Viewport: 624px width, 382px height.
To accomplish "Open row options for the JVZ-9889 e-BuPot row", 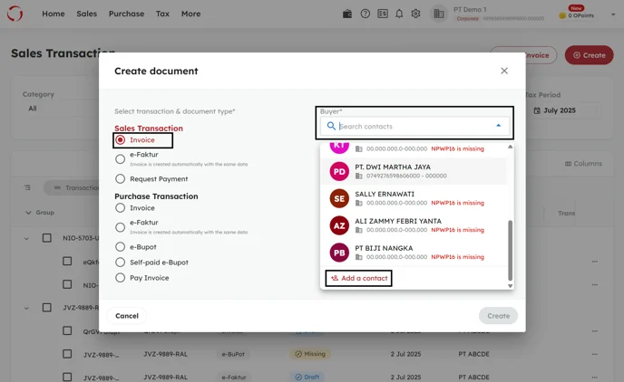I will coord(595,354).
